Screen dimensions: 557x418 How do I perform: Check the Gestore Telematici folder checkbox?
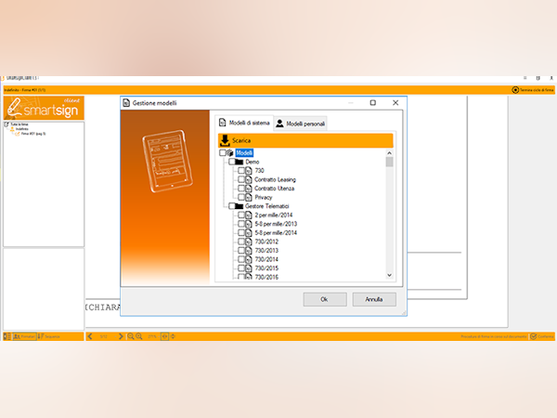232,206
